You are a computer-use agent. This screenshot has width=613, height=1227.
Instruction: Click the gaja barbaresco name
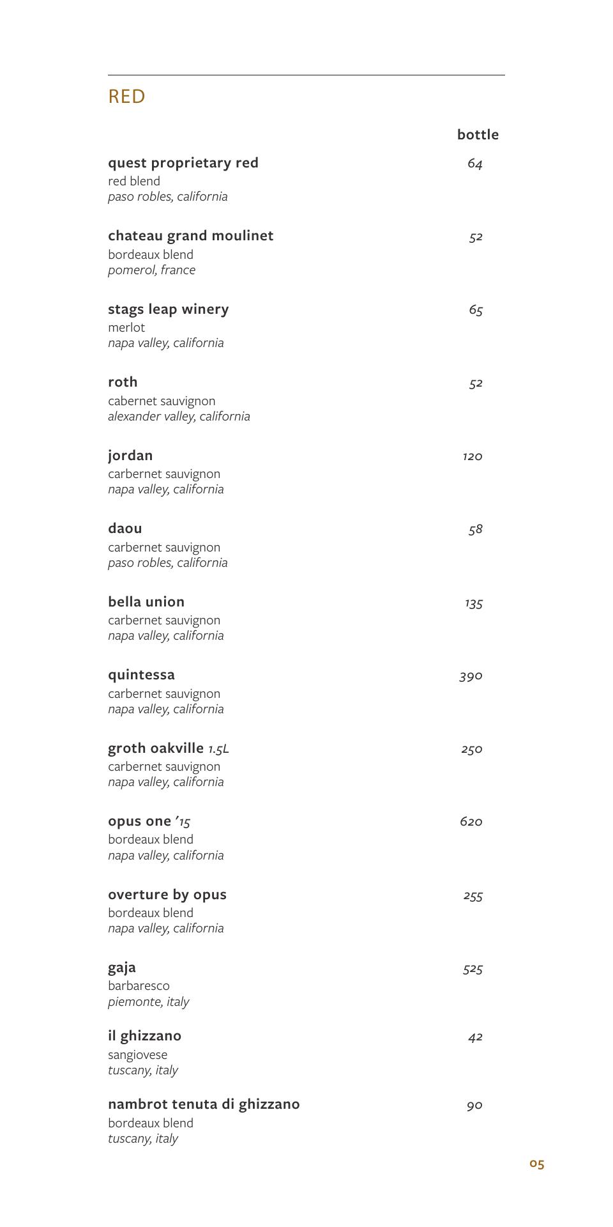[122, 968]
